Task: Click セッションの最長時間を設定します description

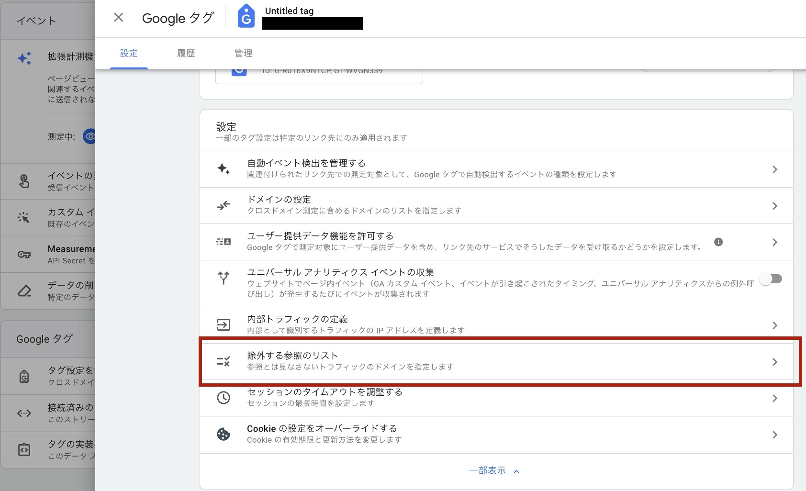Action: tap(310, 403)
